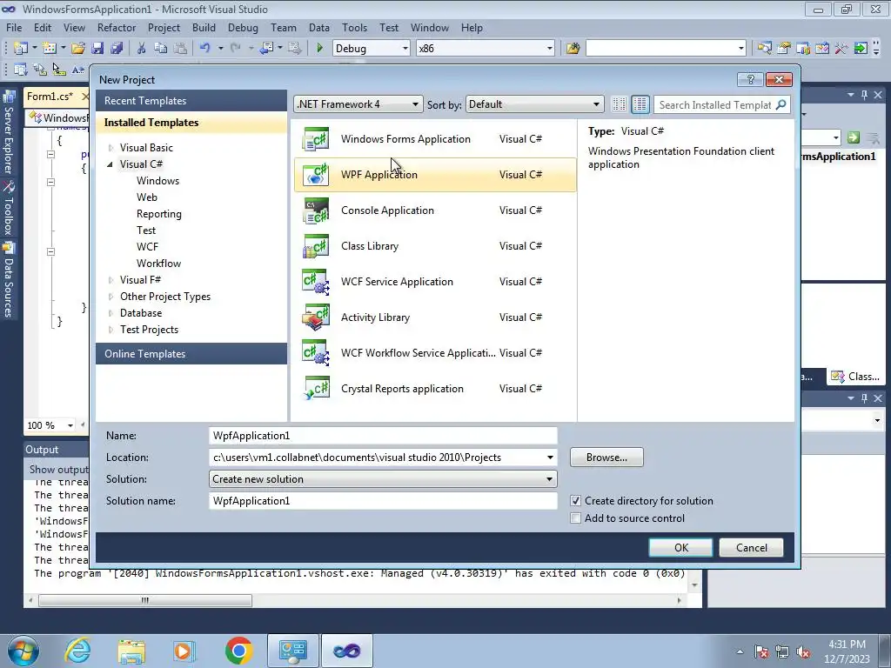Open the x86 platform dropdown
The height and width of the screenshot is (668, 891).
pos(486,49)
